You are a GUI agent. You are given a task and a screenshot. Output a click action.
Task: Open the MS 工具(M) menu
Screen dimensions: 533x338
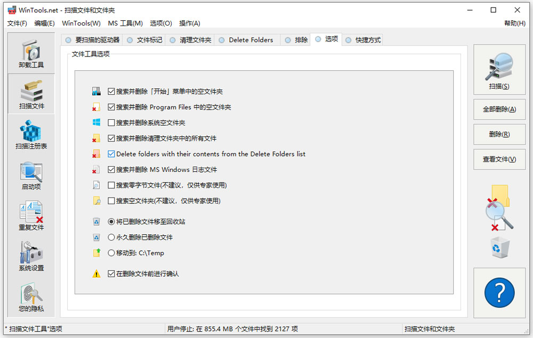click(x=125, y=23)
